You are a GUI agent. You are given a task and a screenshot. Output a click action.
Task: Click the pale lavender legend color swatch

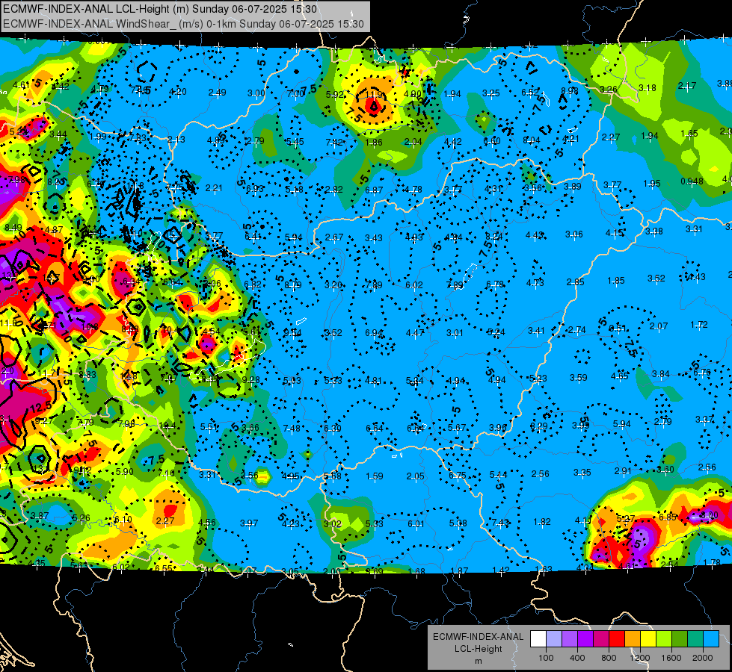[x=554, y=638]
